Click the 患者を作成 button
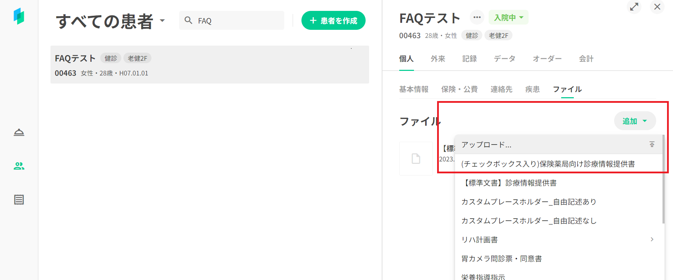This screenshot has height=280, width=673. tap(333, 21)
